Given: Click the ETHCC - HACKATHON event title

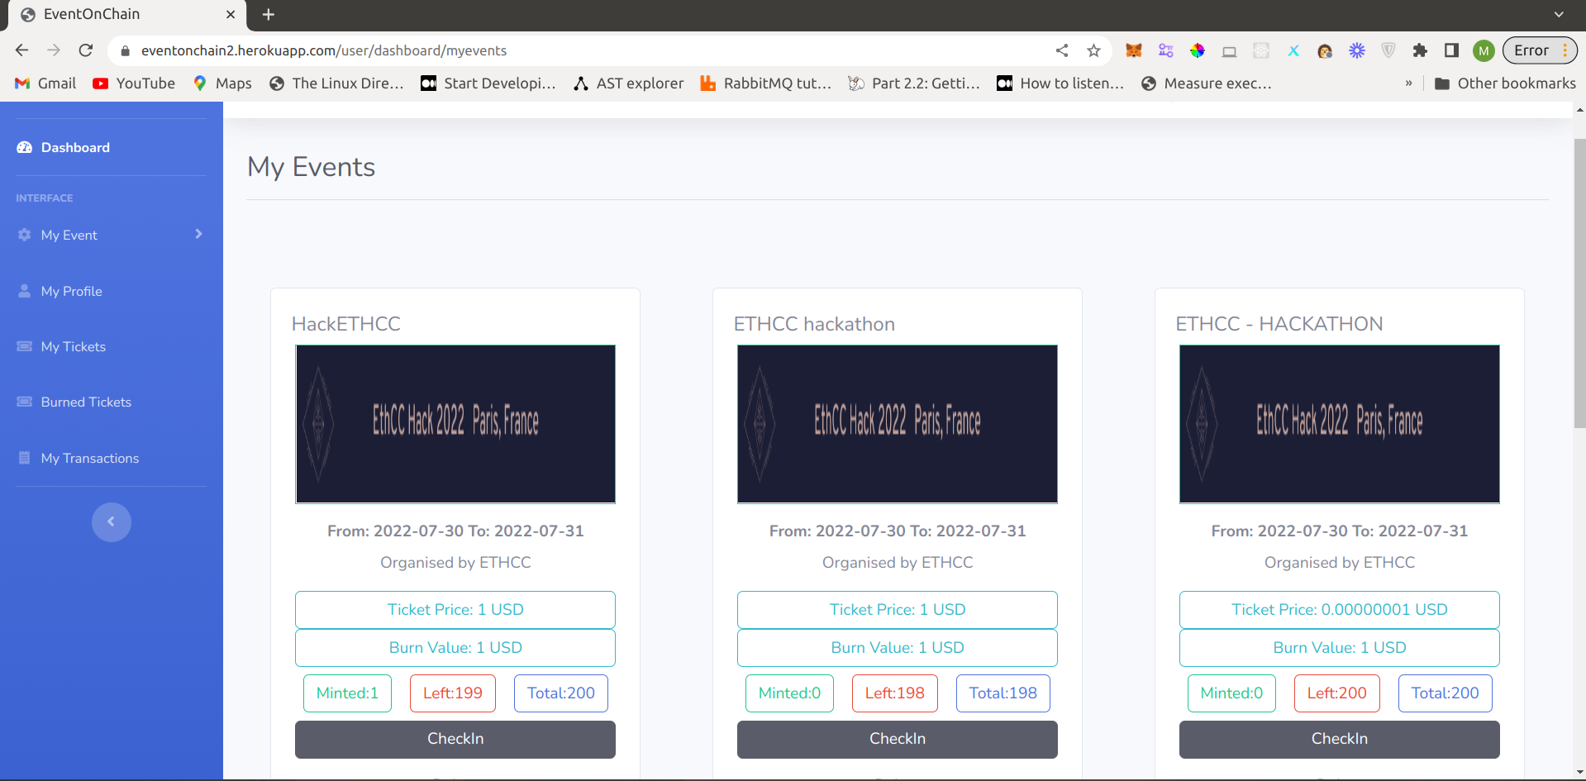Looking at the screenshot, I should pos(1279,324).
